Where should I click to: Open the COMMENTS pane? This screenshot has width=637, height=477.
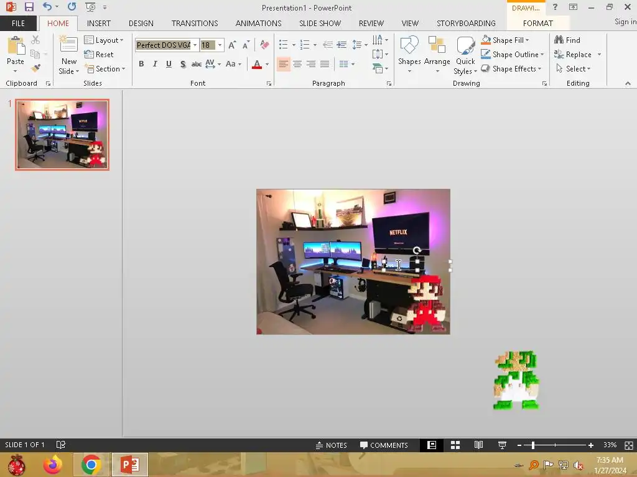(384, 445)
